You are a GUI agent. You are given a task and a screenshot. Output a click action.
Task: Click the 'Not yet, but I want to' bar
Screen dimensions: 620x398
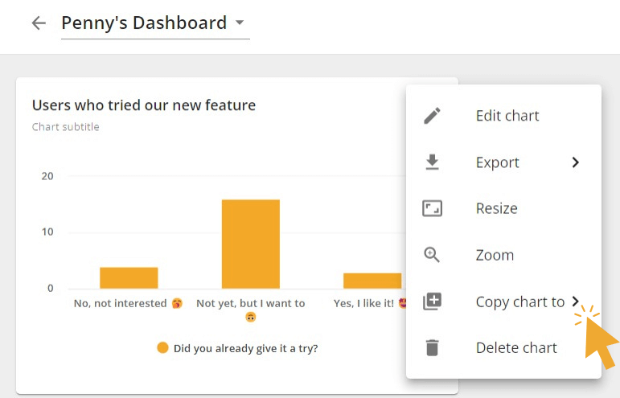pos(250,244)
